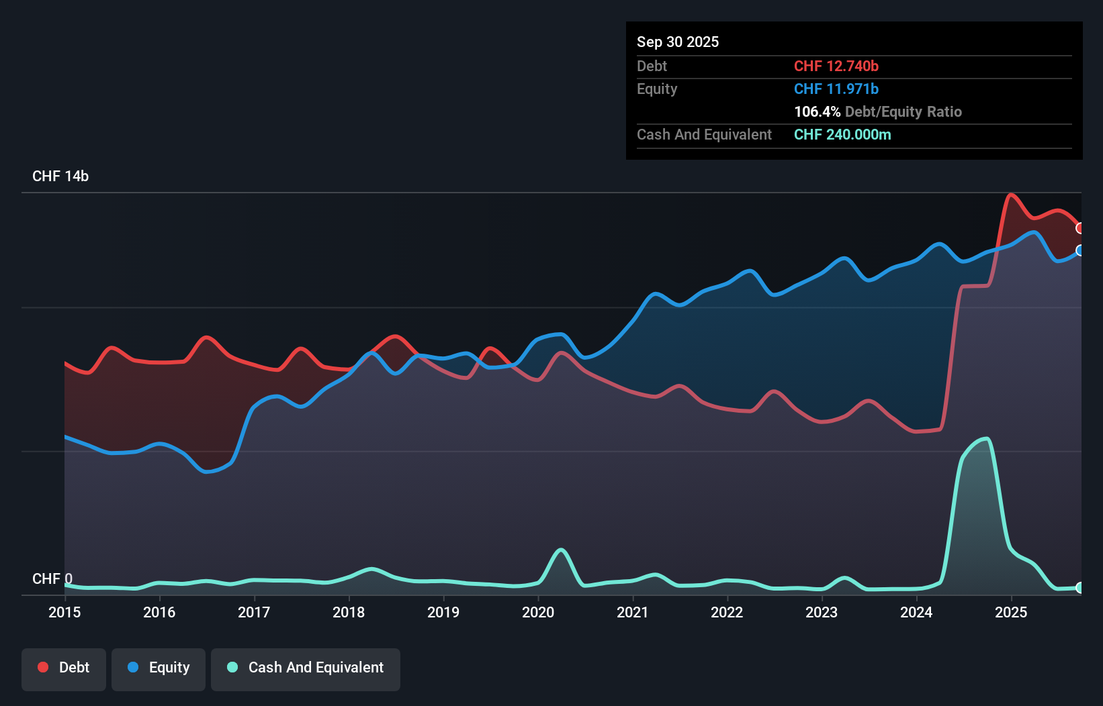Image resolution: width=1103 pixels, height=706 pixels.
Task: Click the blue Equity legend dot
Action: pos(133,667)
